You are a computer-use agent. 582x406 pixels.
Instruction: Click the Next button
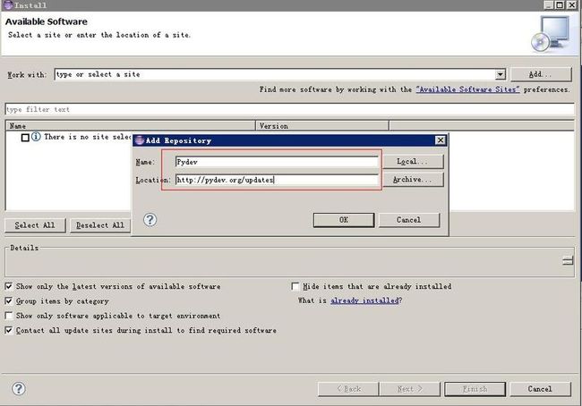pyautogui.click(x=410, y=389)
